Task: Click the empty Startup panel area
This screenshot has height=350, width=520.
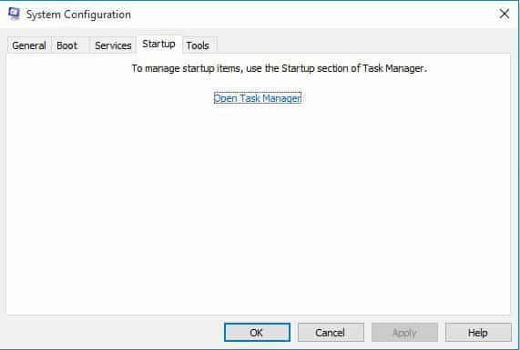Action: [258, 208]
